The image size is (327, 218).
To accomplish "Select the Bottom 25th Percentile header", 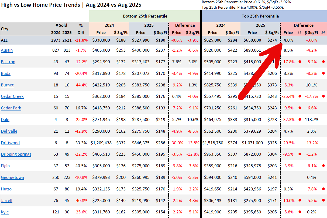I will [145, 16].
